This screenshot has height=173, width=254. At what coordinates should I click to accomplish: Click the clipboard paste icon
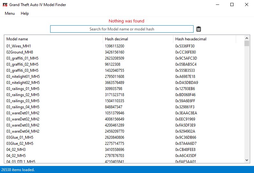click(199, 29)
